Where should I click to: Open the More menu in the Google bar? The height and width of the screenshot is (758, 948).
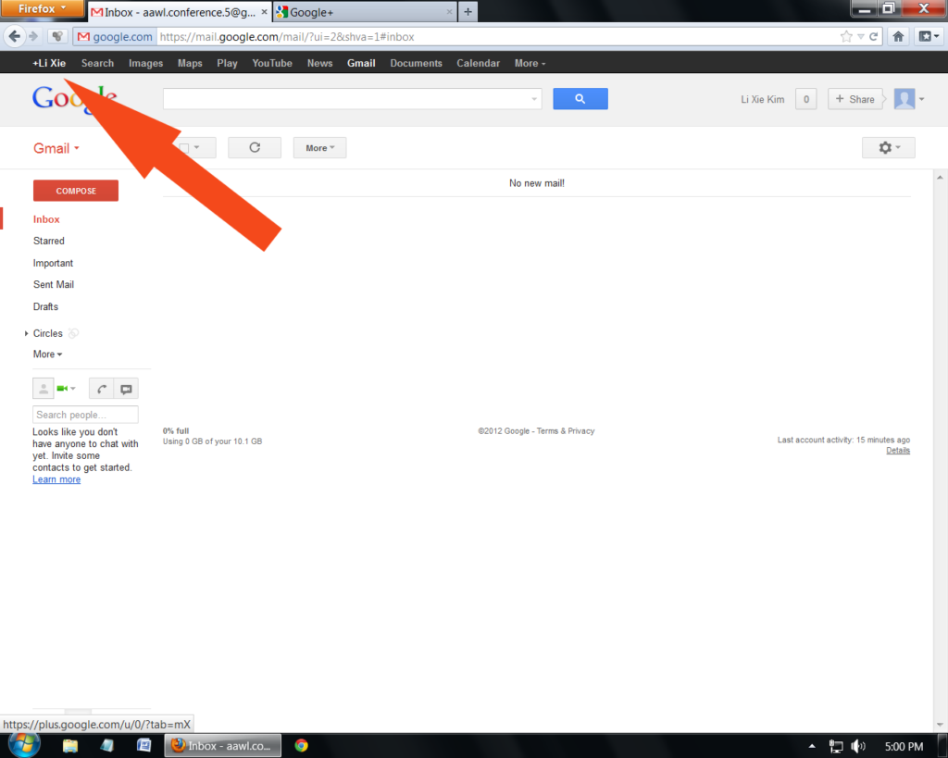pyautogui.click(x=530, y=63)
